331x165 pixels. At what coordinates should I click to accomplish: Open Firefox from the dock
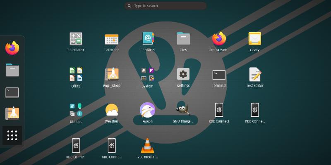pos(12,48)
